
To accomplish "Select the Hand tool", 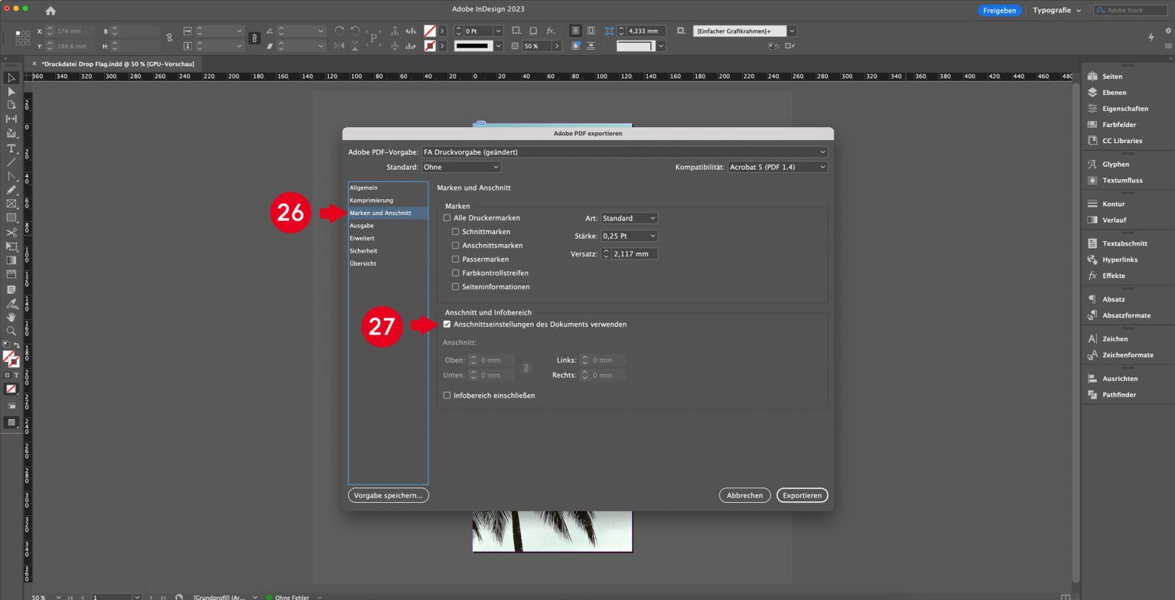I will click(11, 316).
